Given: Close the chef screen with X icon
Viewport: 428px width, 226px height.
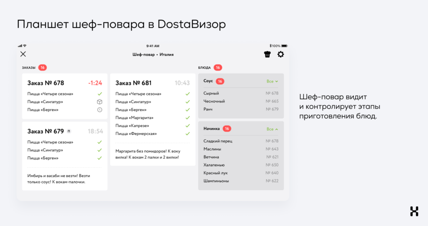Looking at the screenshot, I should (x=23, y=54).
